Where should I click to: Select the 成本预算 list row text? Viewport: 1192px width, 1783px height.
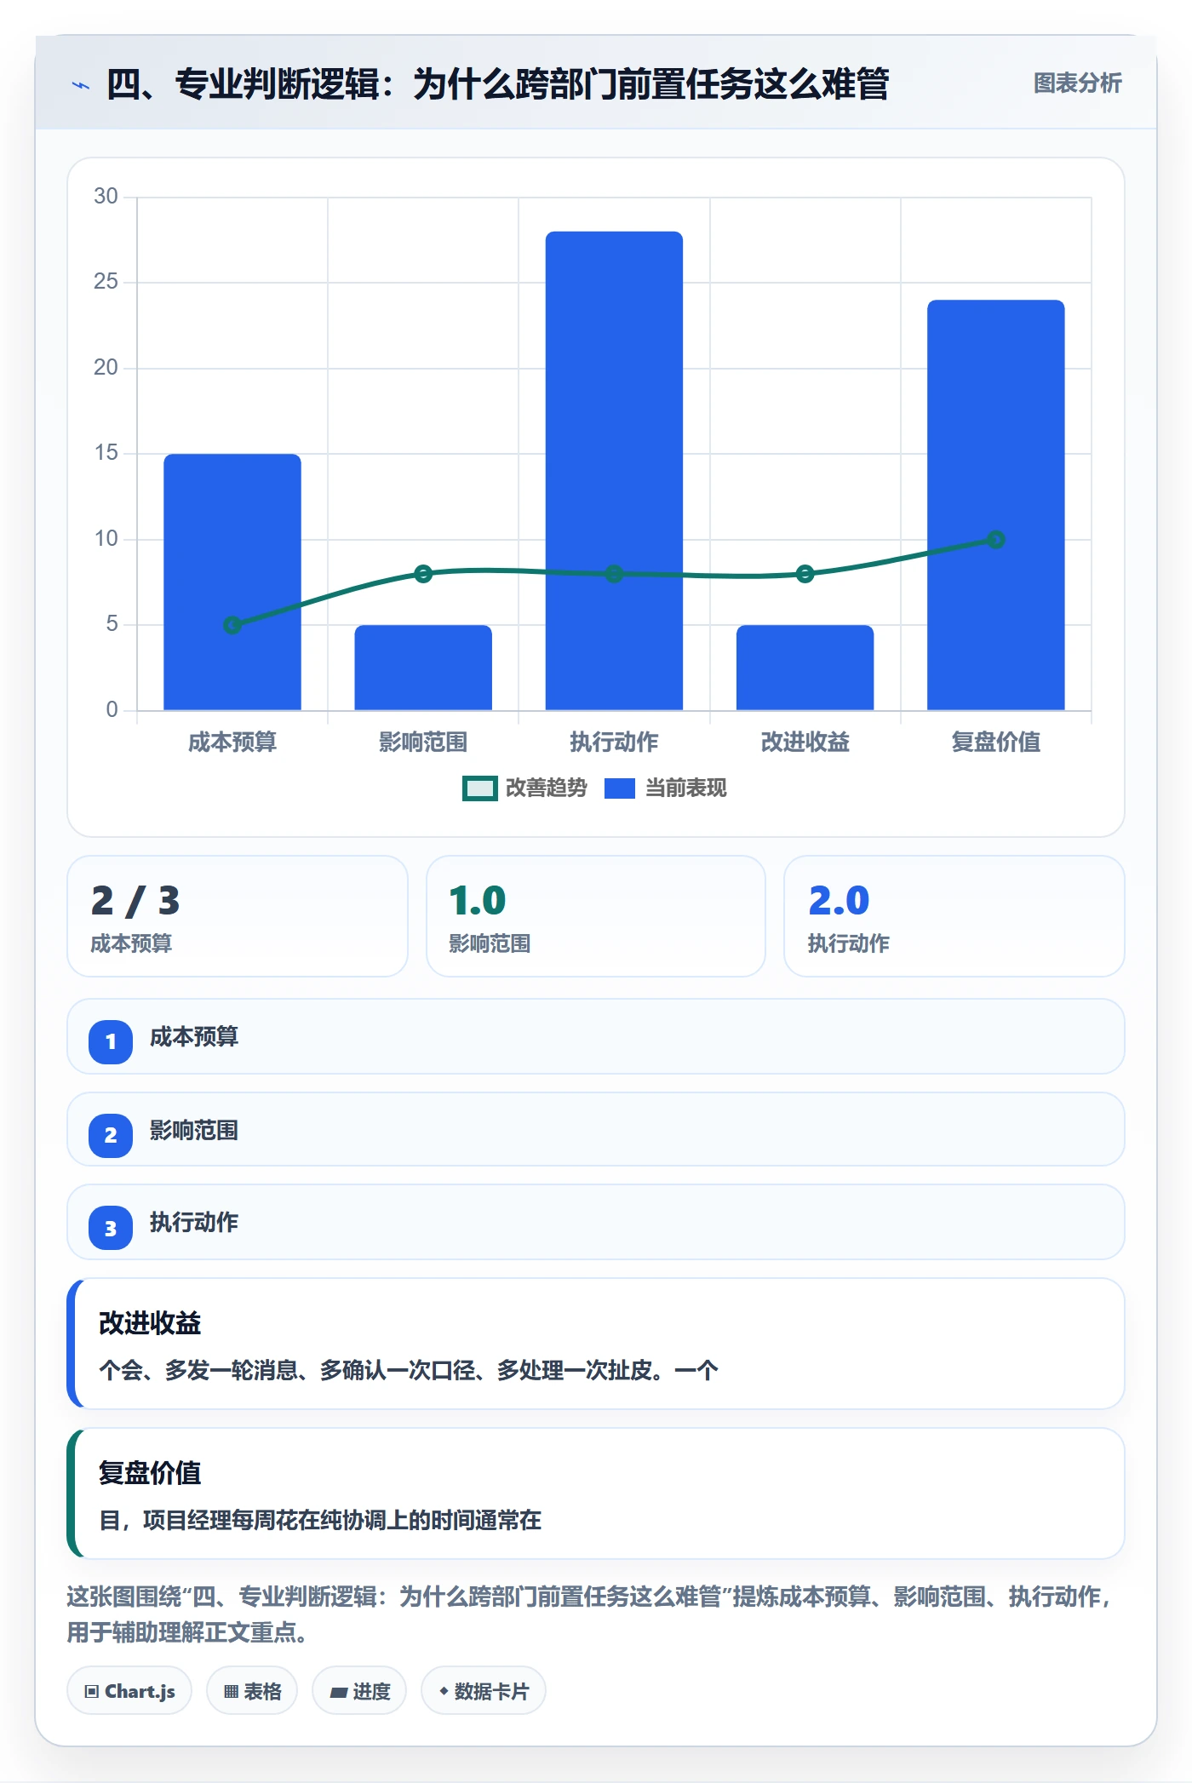(194, 1037)
